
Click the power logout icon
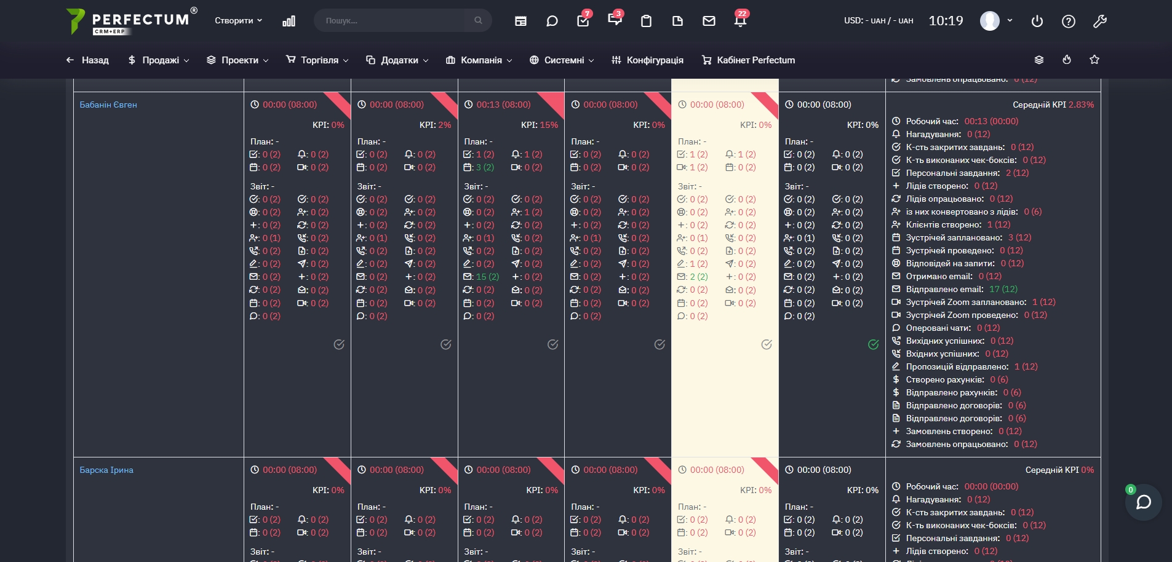point(1037,21)
